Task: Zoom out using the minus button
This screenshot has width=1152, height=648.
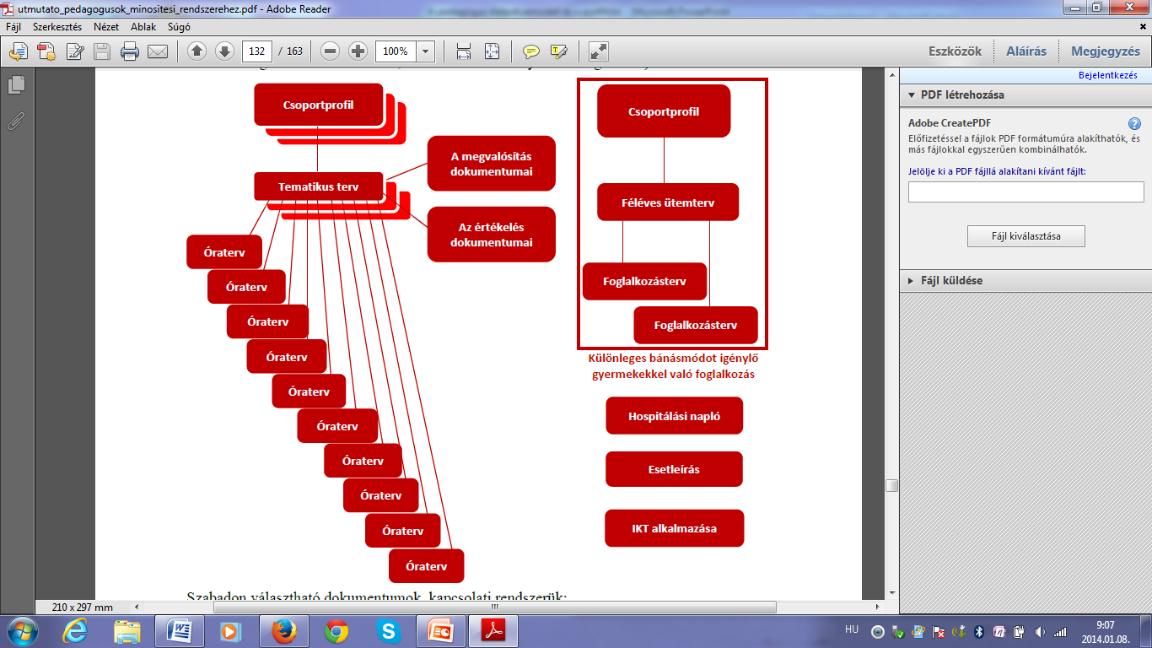Action: click(331, 51)
